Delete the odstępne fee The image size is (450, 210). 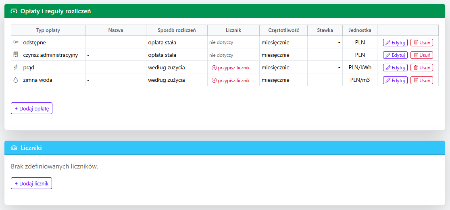[422, 42]
